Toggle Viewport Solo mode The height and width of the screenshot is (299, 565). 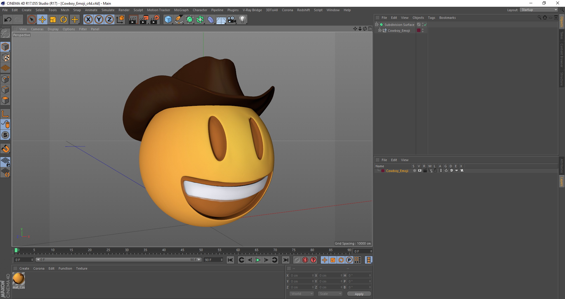pyautogui.click(x=5, y=135)
